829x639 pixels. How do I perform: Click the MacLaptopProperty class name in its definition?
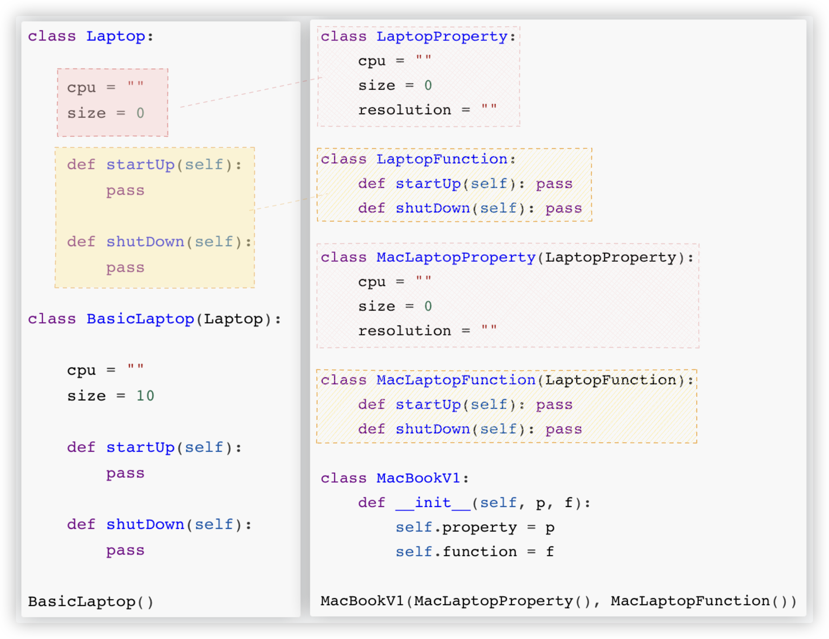click(x=456, y=257)
